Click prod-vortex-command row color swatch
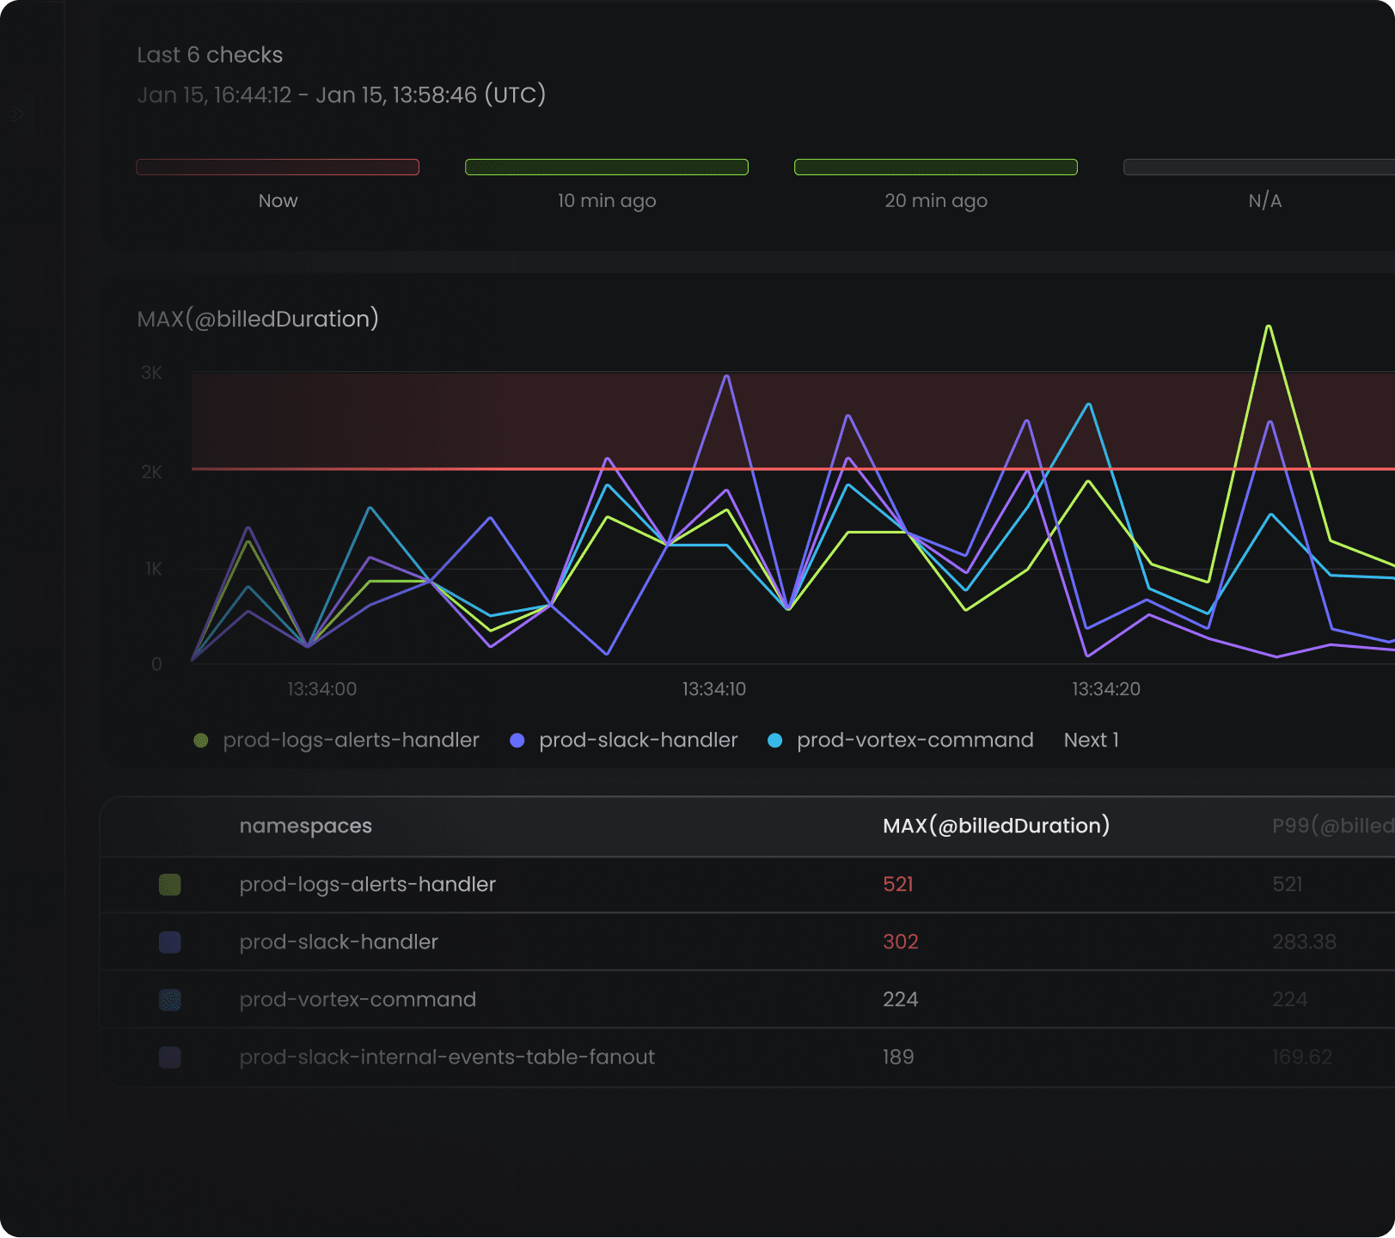 (170, 1000)
